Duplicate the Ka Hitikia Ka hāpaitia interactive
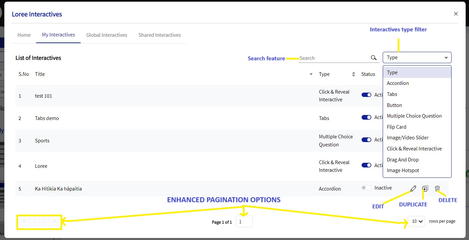Screen dimensions: 469x240 tap(425, 189)
